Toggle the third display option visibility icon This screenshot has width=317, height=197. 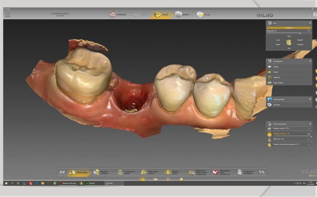click(269, 140)
